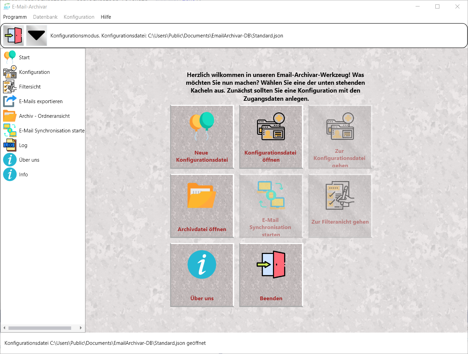Click the sidebar horizontal scrollbar left arrow
Image resolution: width=468 pixels, height=354 pixels.
pos(4,328)
